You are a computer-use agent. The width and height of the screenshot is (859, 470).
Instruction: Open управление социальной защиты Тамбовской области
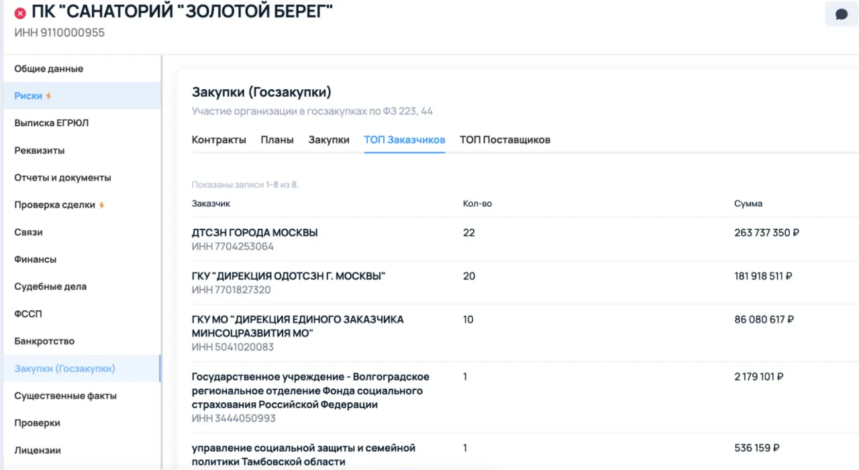(x=303, y=455)
